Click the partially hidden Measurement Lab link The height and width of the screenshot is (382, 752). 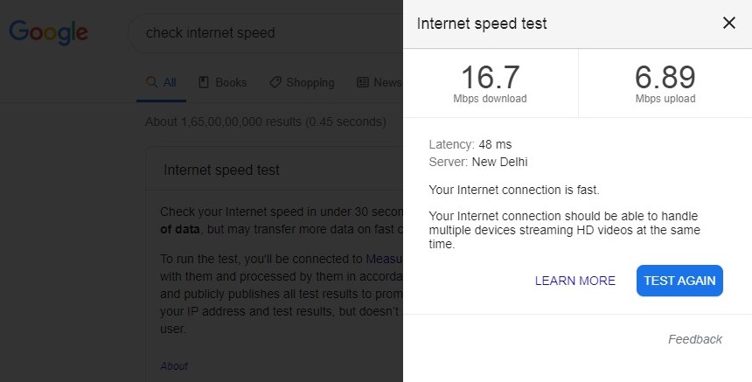click(x=384, y=259)
